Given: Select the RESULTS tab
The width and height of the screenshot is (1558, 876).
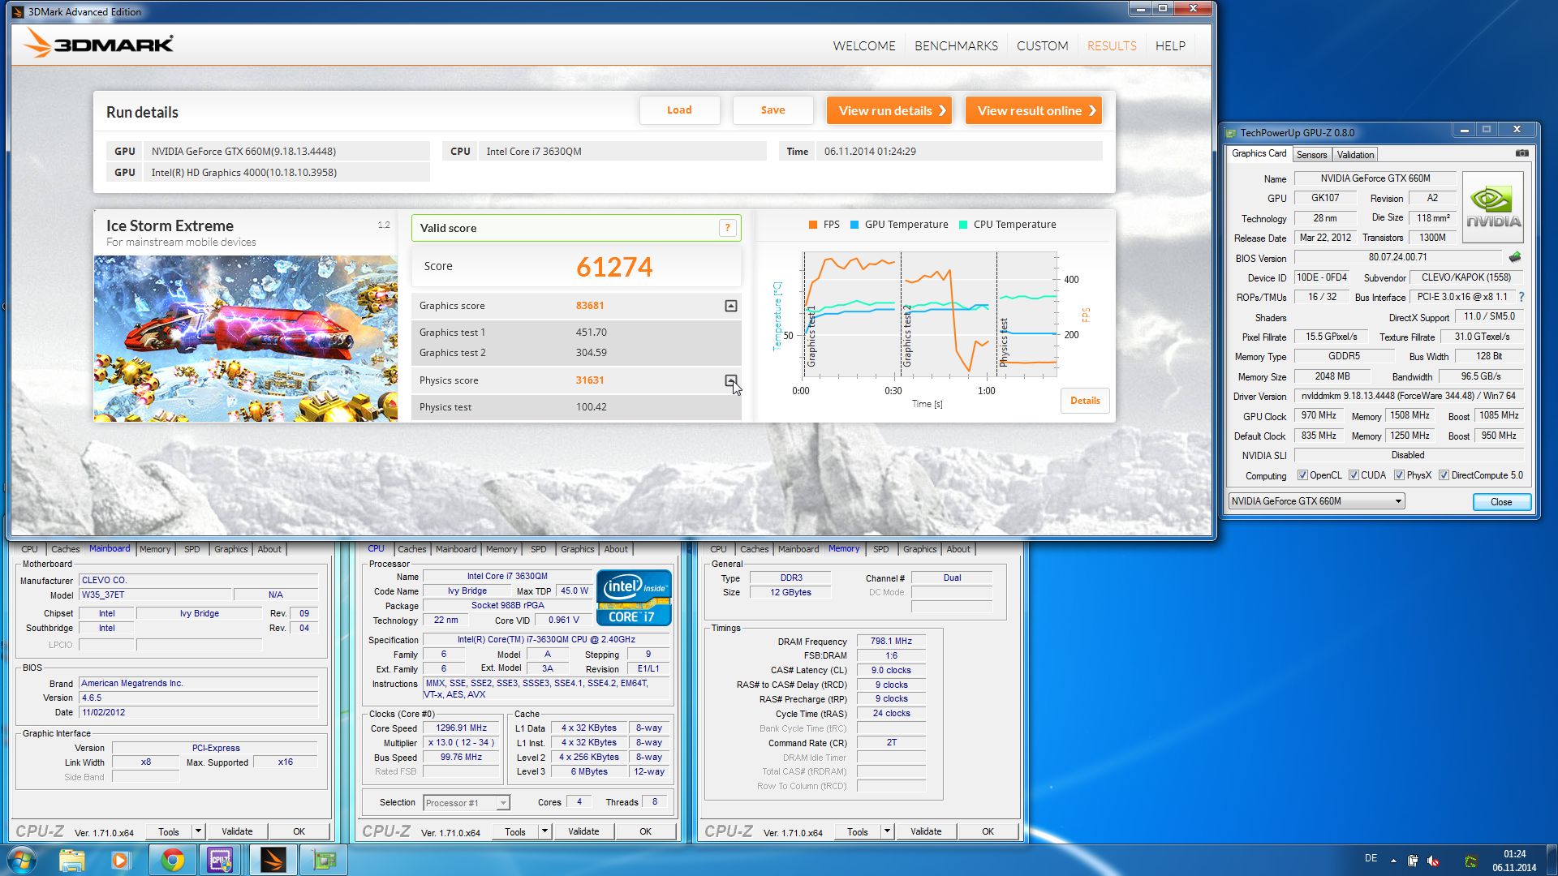Looking at the screenshot, I should tap(1112, 46).
